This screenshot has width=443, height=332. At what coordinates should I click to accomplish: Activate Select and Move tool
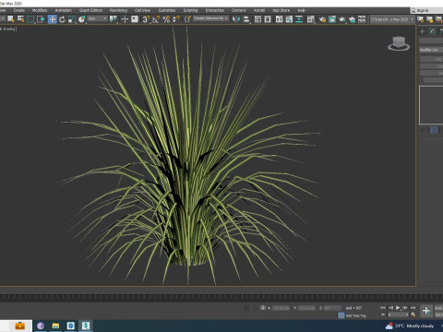point(53,19)
